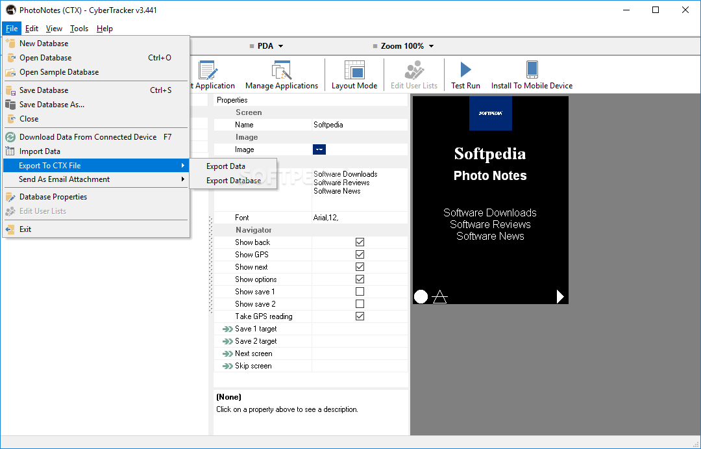
Task: Click the arrow icon beside Save 1 target
Action: pos(228,329)
